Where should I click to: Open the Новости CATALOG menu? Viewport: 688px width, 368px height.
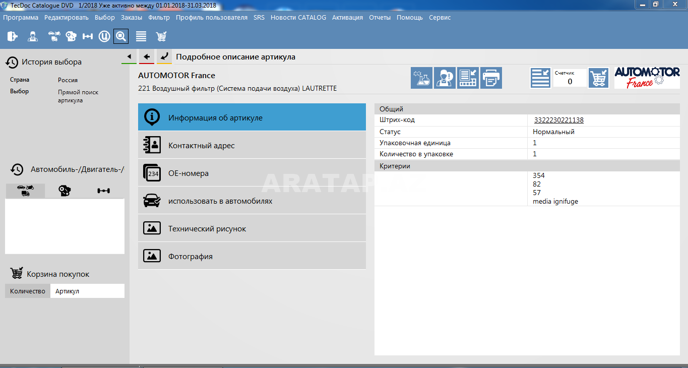298,17
